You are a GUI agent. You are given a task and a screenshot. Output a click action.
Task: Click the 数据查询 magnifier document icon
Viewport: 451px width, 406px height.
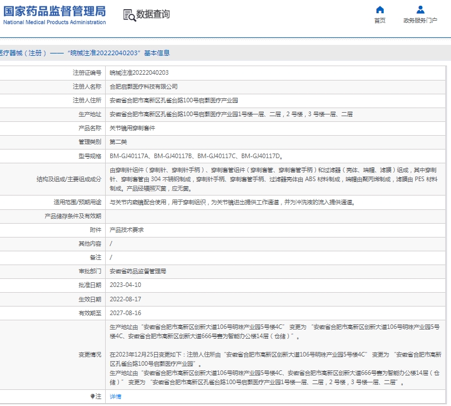[x=129, y=15]
